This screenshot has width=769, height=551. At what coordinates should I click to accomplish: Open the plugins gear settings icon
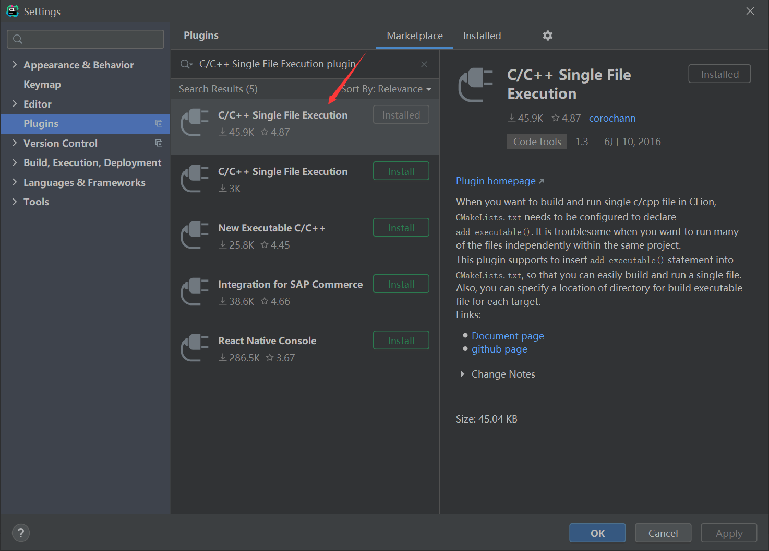(x=547, y=36)
